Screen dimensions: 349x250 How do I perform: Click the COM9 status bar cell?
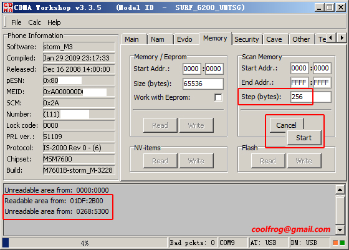[x=233, y=243]
